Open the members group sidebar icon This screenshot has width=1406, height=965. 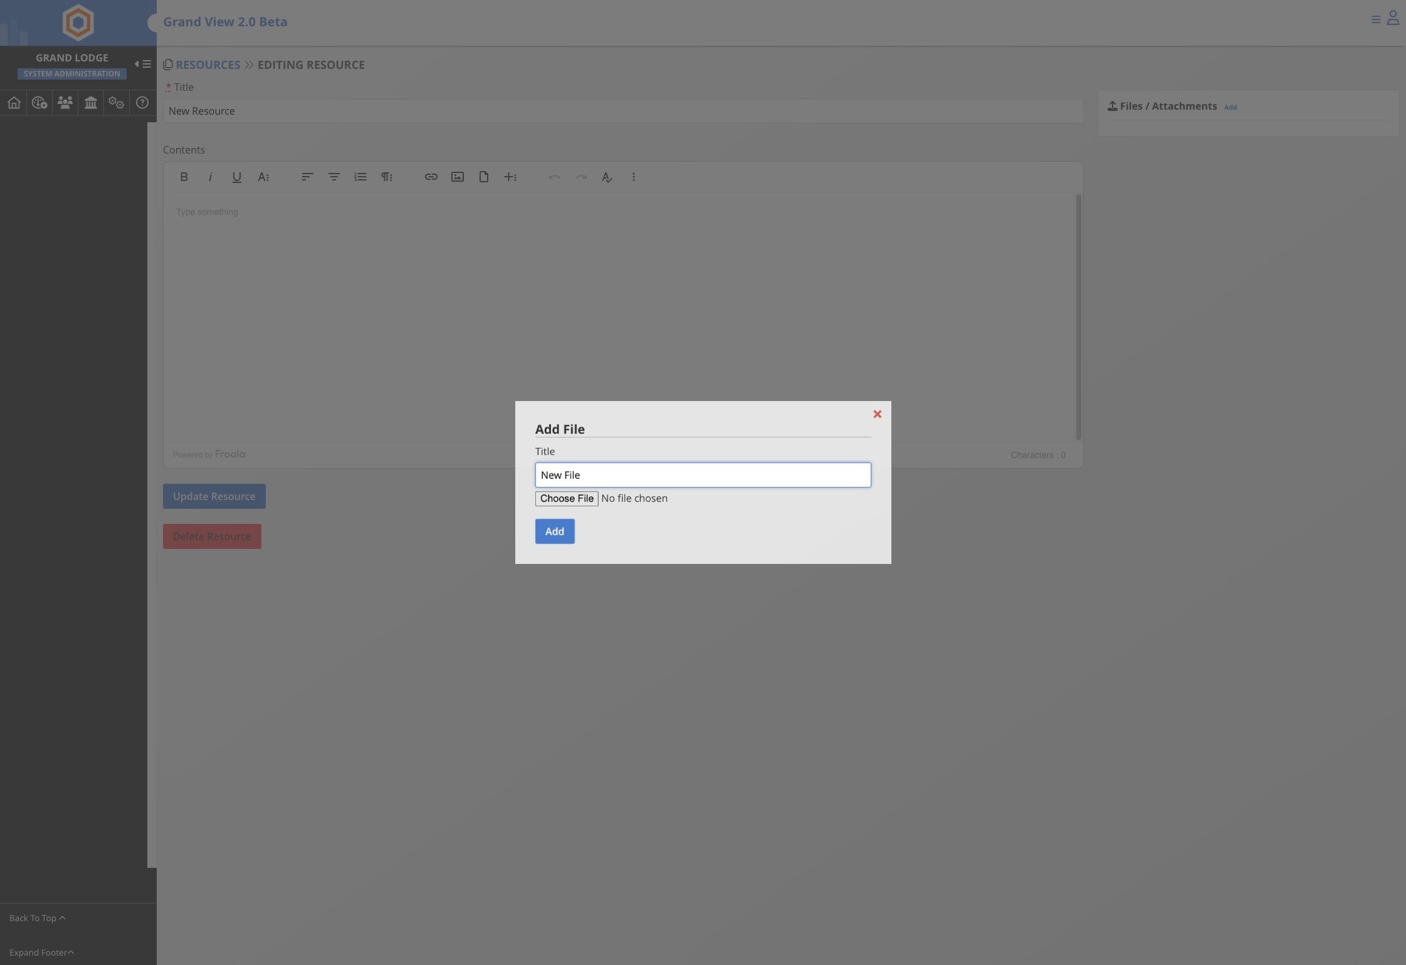tap(65, 103)
